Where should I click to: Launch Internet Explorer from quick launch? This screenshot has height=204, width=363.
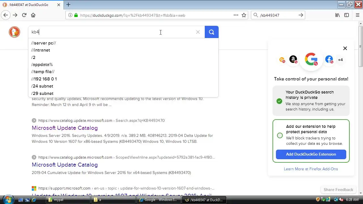34,200
